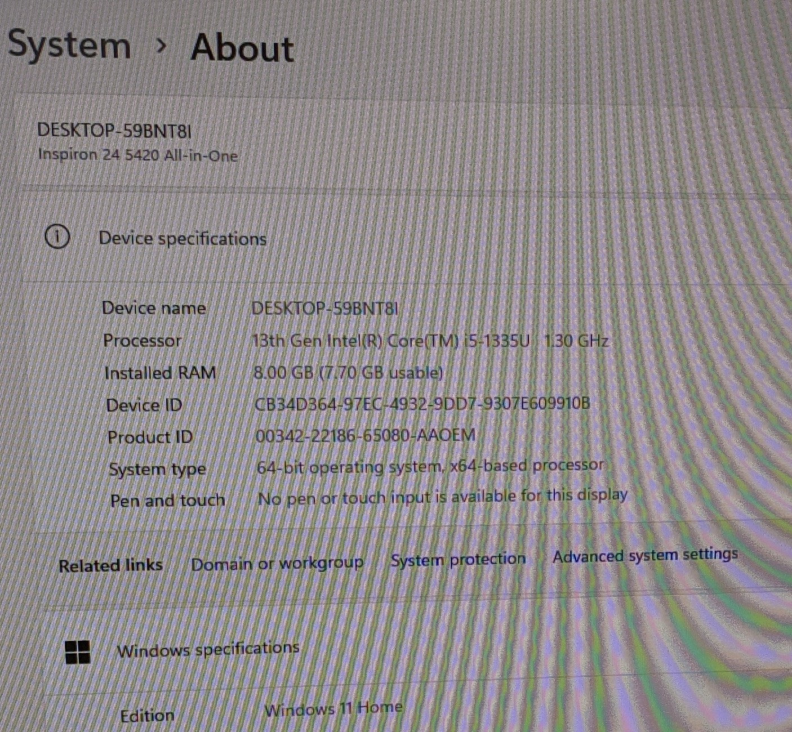792x732 pixels.
Task: Select the Device name value DESKTOP-59BNT8I
Action: pyautogui.click(x=325, y=308)
